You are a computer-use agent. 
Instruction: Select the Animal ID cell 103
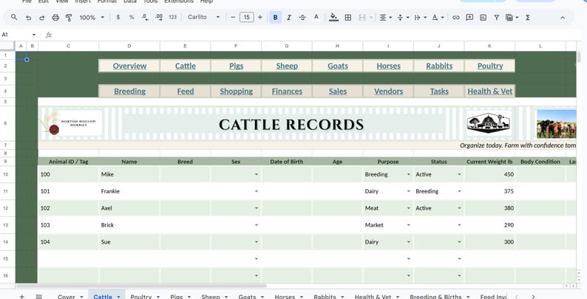(68, 225)
